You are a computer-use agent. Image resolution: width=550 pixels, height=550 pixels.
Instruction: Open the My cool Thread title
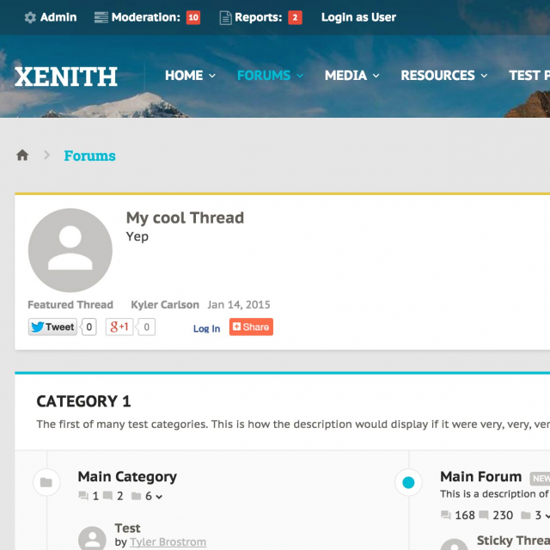(x=185, y=217)
